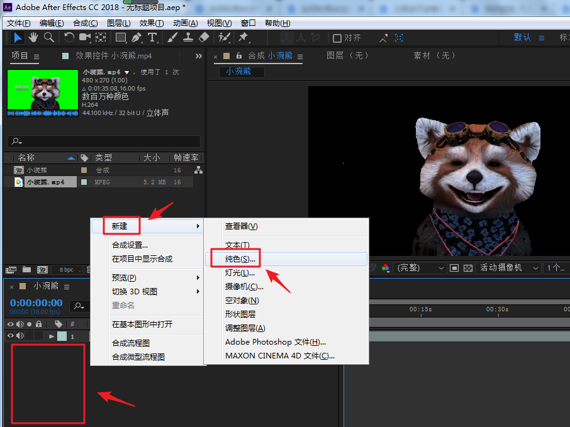Click the video eye column header in timeline
Image resolution: width=570 pixels, height=427 pixels.
[x=11, y=324]
